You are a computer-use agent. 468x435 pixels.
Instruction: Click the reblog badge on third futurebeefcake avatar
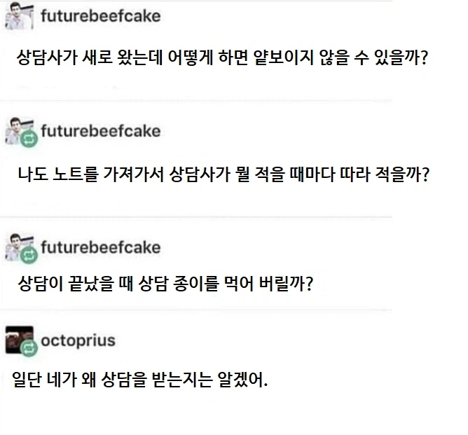29,256
